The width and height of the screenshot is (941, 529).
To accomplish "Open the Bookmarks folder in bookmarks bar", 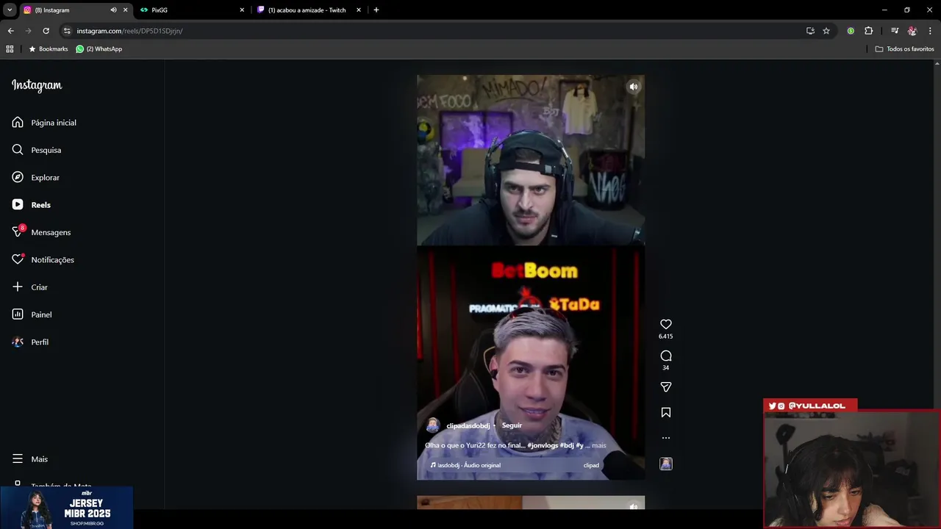I will click(48, 49).
